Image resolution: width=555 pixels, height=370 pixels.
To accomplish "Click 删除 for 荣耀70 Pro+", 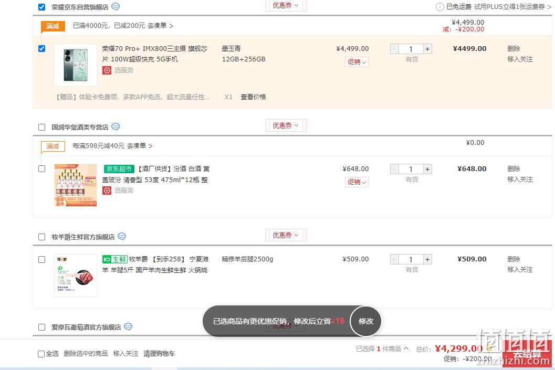I will coord(514,48).
